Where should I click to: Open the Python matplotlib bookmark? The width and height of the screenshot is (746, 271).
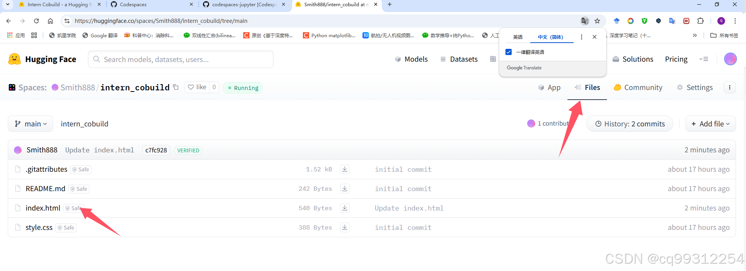[x=329, y=35]
